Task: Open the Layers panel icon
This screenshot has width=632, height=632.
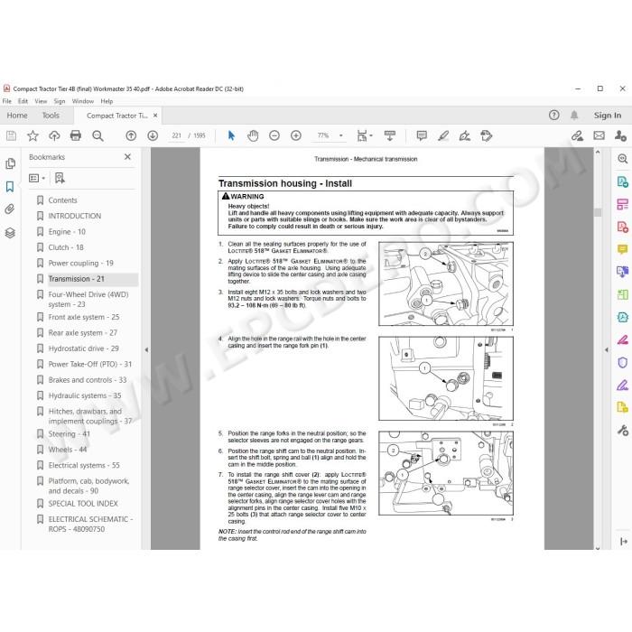Action: coord(10,233)
